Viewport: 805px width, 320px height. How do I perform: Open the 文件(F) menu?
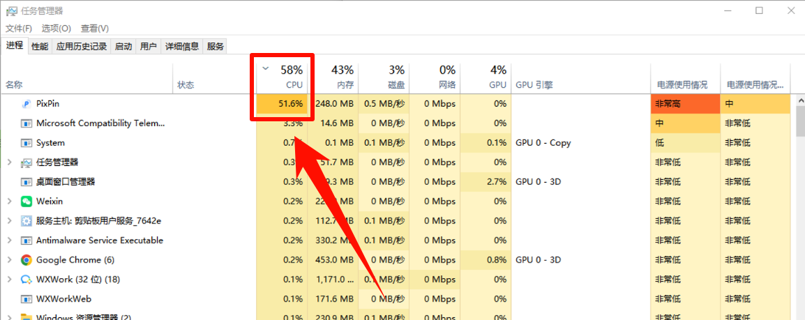coord(18,28)
